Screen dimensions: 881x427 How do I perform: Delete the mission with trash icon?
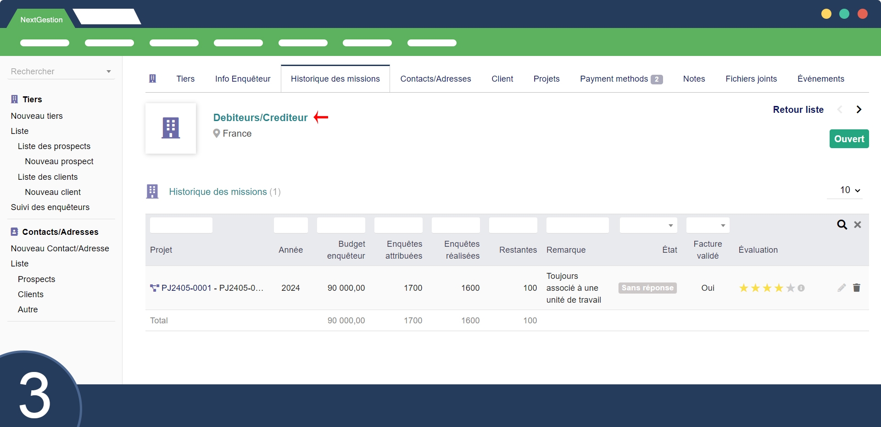[x=856, y=288]
